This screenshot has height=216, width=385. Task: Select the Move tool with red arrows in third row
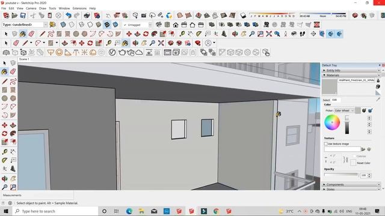coord(129,34)
